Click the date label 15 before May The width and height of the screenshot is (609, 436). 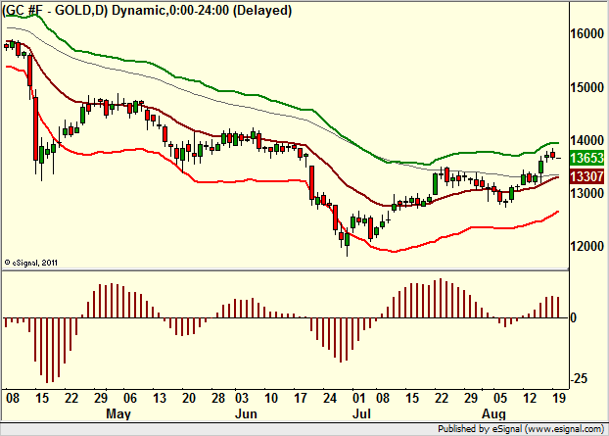click(x=42, y=398)
